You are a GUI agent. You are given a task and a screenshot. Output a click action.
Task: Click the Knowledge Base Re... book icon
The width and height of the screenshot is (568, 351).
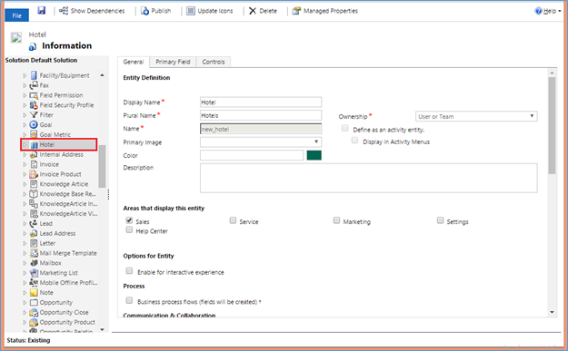coord(34,194)
